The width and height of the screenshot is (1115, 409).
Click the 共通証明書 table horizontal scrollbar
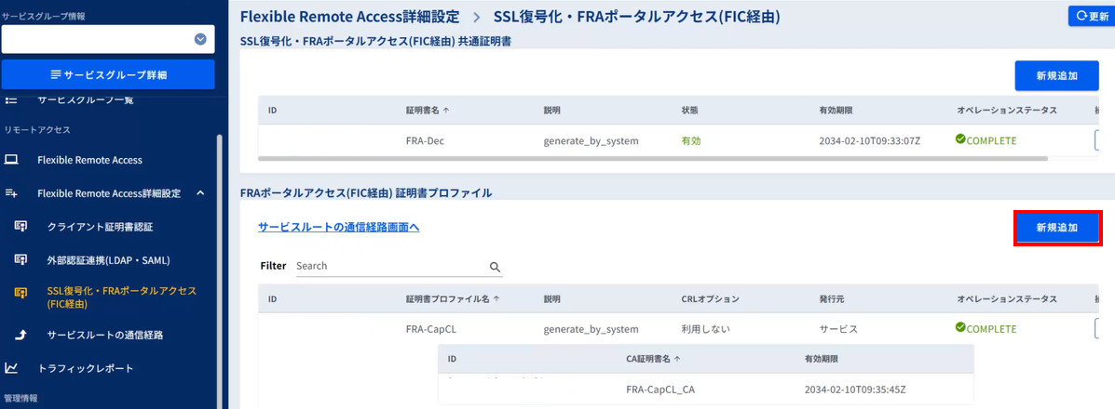(652, 159)
